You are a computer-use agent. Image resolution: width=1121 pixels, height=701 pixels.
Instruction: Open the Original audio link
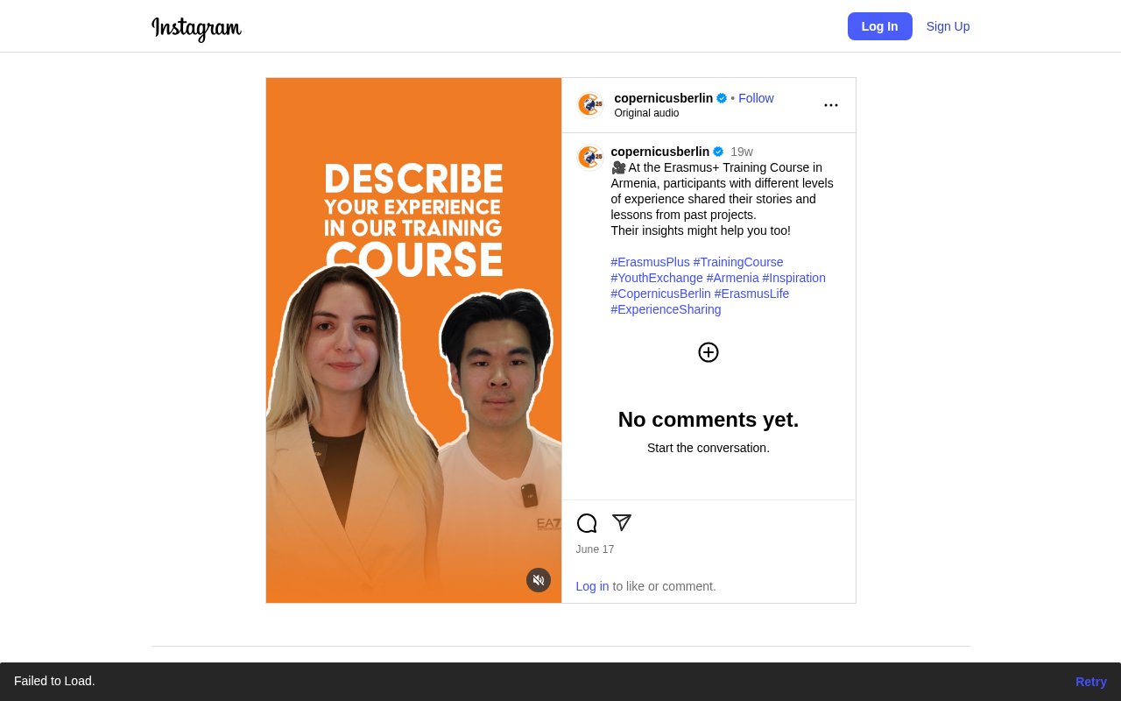[x=646, y=113]
